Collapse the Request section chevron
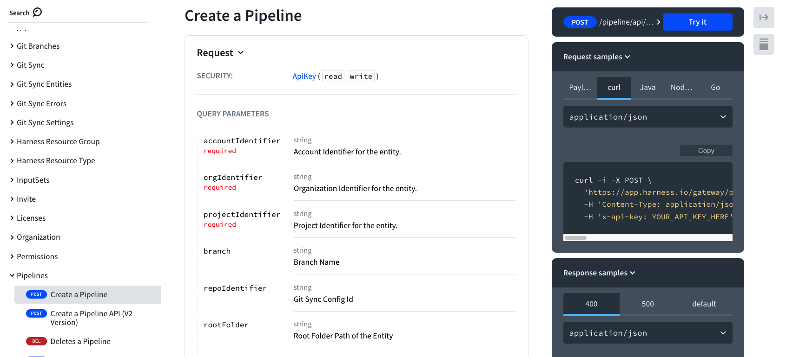Viewport: 786px width, 357px height. 241,53
